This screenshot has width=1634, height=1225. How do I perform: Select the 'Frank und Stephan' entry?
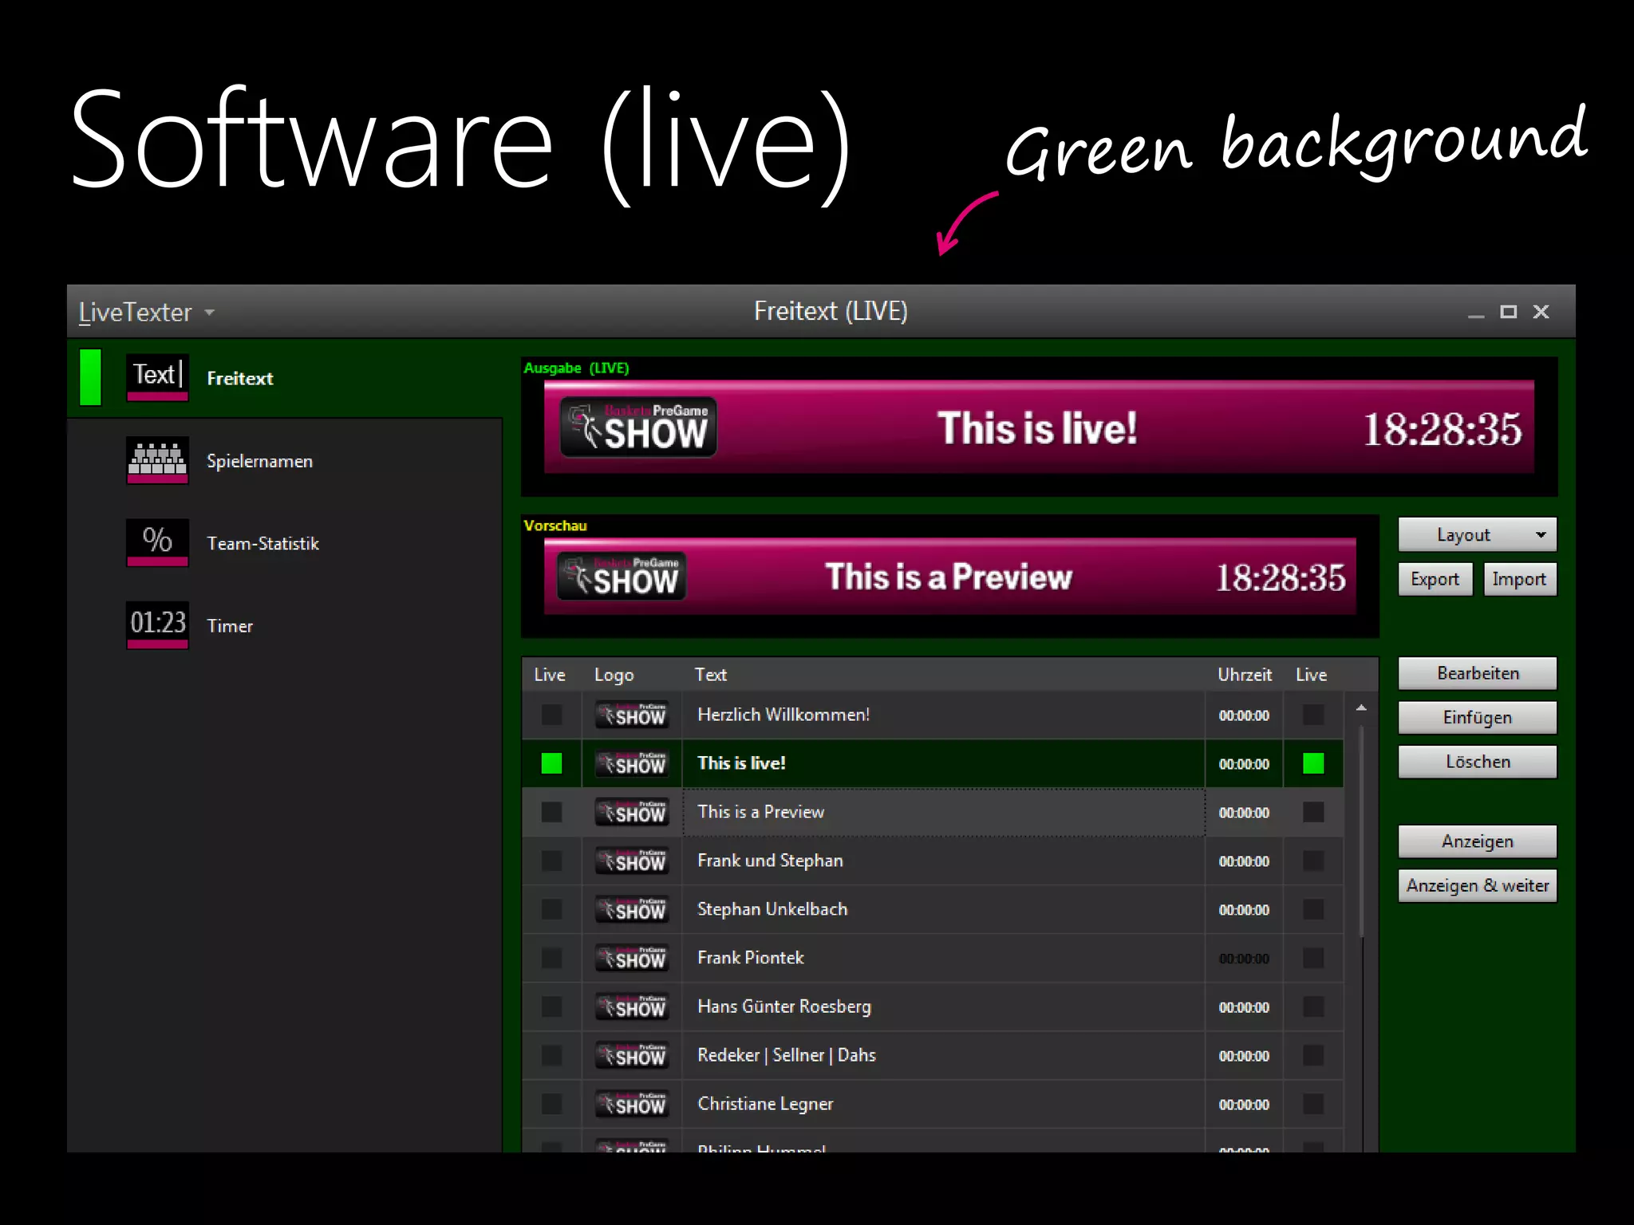[943, 861]
